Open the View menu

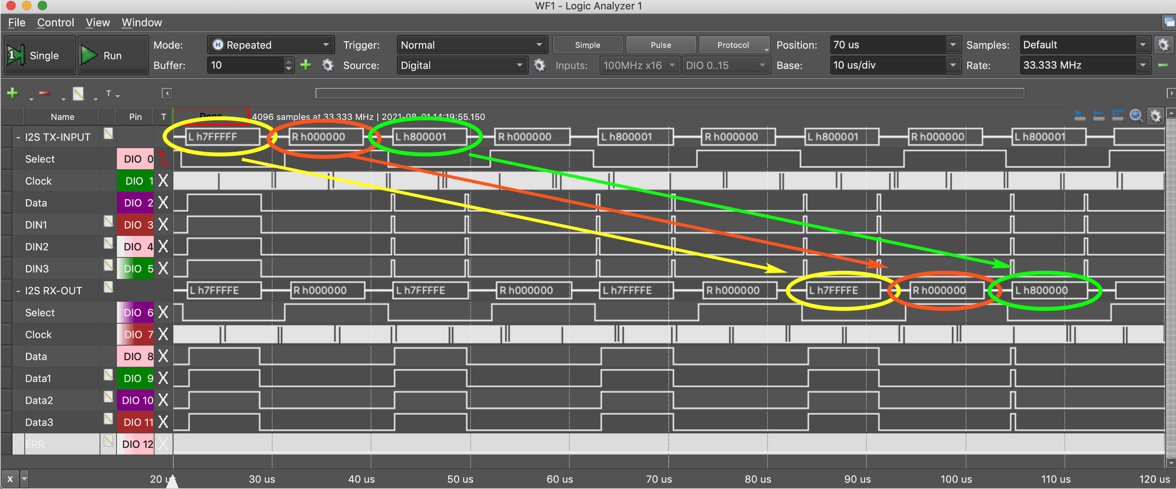pos(98,22)
